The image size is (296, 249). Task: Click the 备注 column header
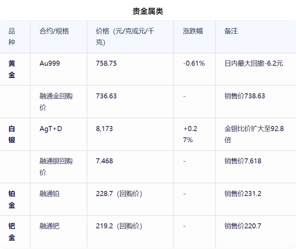click(x=231, y=31)
